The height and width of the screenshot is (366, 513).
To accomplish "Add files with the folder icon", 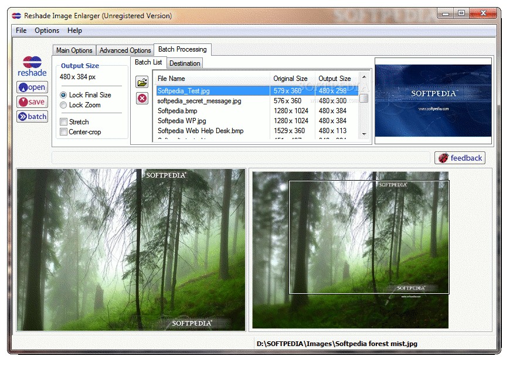I will point(142,82).
